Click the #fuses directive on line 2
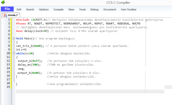174x105 pixels. 21,24
